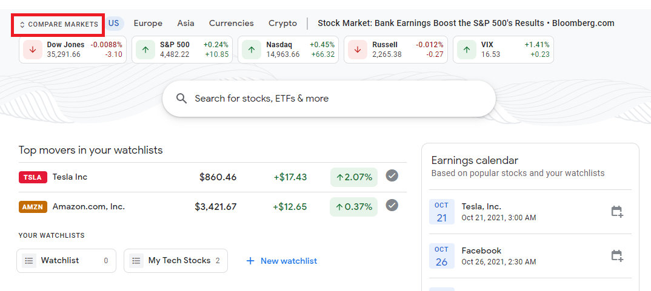Click the AMZN ticker badge
The height and width of the screenshot is (291, 651).
[33, 206]
